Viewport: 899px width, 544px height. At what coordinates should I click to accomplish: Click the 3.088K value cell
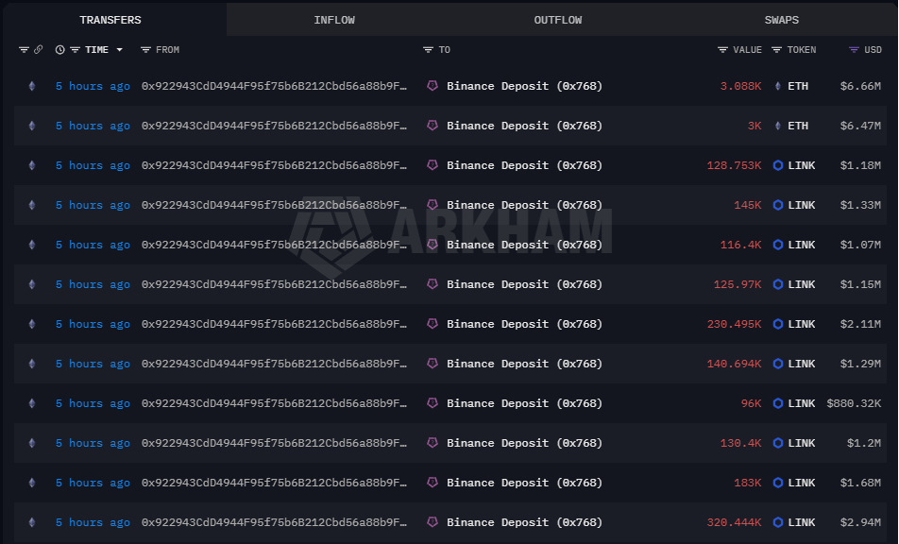point(740,86)
